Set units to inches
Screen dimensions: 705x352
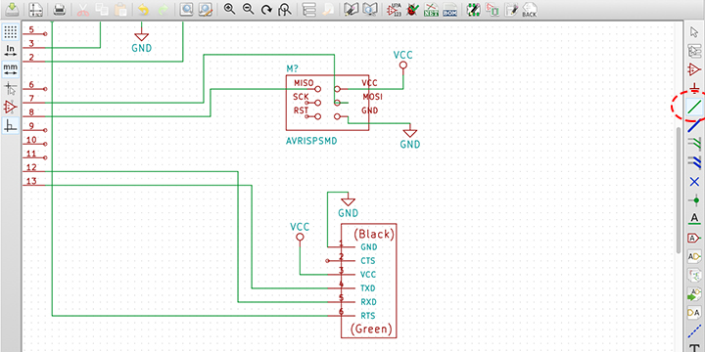[11, 51]
